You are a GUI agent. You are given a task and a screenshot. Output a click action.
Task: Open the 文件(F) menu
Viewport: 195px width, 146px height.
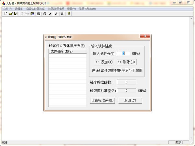(x=7, y=9)
